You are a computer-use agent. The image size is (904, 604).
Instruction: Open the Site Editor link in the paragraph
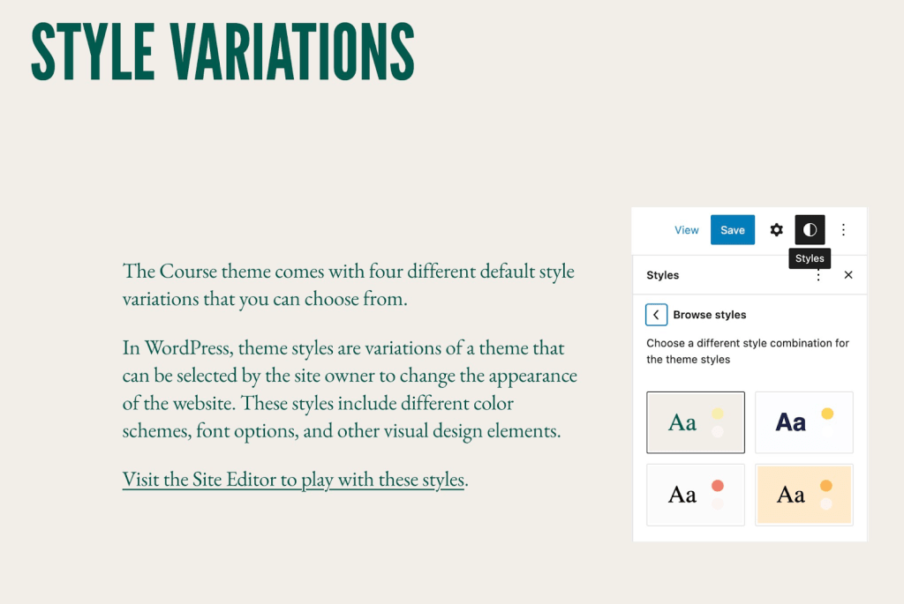click(x=291, y=479)
